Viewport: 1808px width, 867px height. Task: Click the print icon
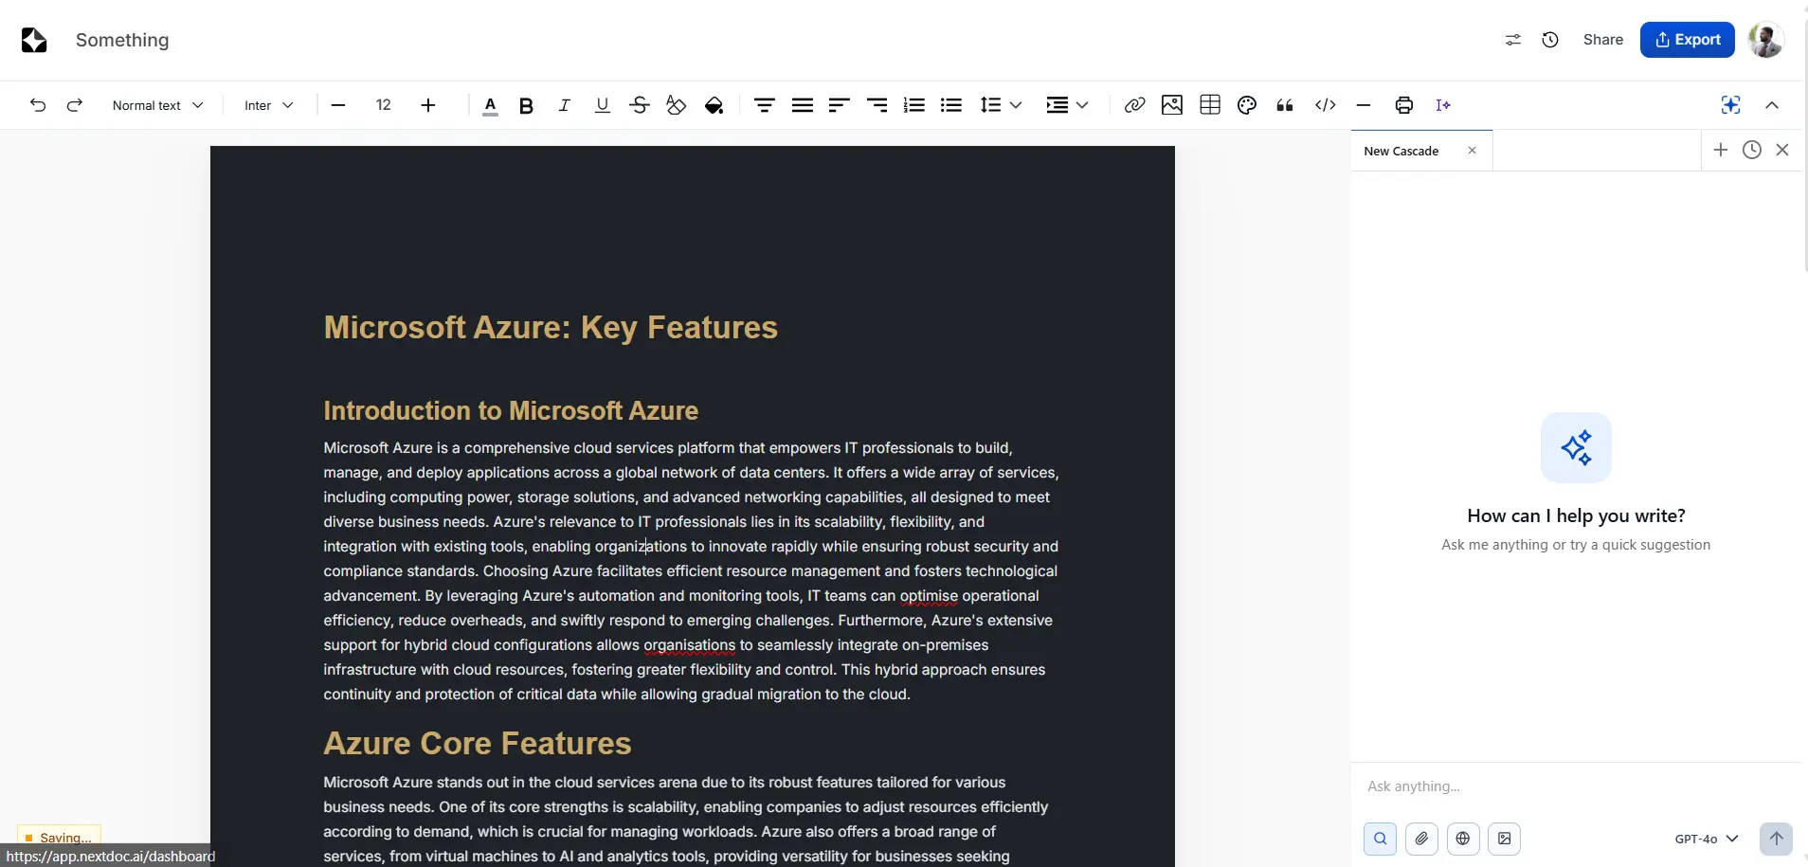click(x=1403, y=105)
